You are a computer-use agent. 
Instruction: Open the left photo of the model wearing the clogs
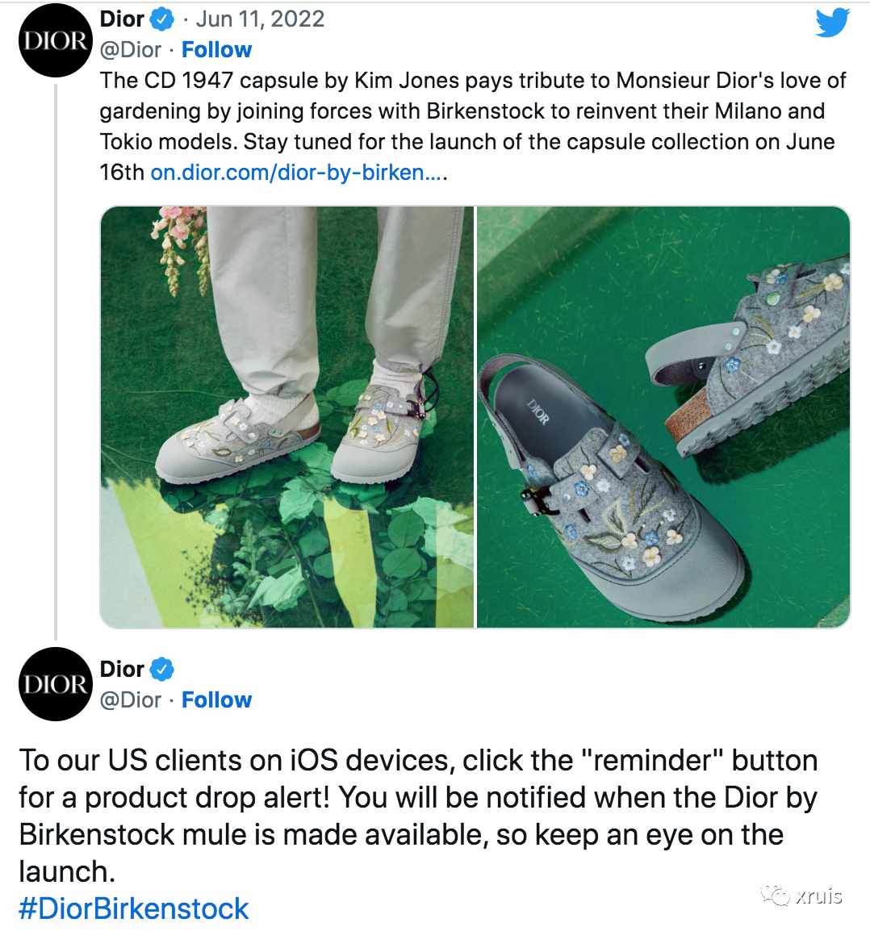287,417
